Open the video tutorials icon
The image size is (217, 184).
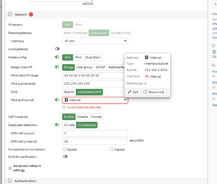click(x=214, y=57)
